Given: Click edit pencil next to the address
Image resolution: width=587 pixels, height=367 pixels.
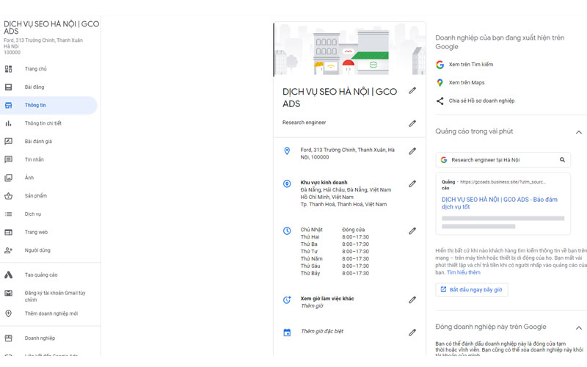Looking at the screenshot, I should point(412,151).
